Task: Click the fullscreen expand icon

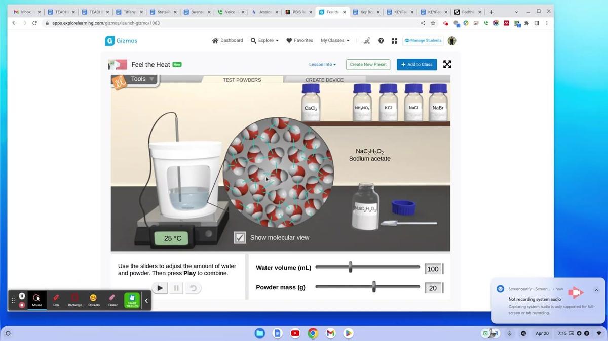Action: (x=447, y=64)
